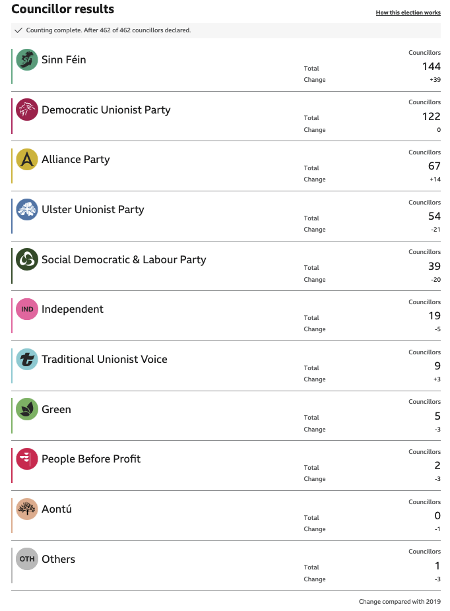Click Sinn Féin's total of 144 councillors
Viewport: 450px width, 611px height.
pos(432,67)
